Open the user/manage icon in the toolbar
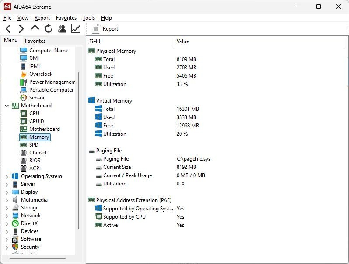The image size is (349, 264). click(62, 29)
